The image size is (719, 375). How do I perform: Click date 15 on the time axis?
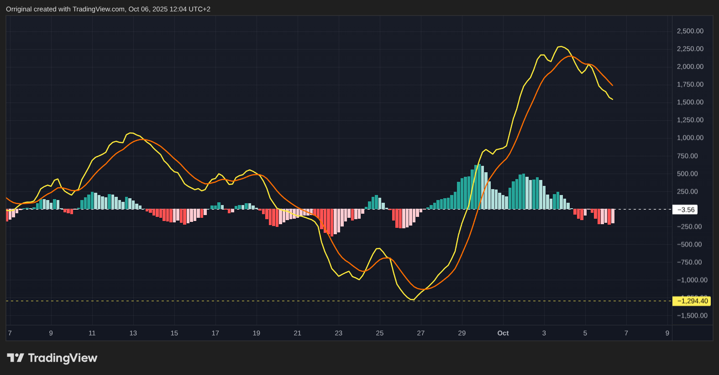click(x=174, y=333)
